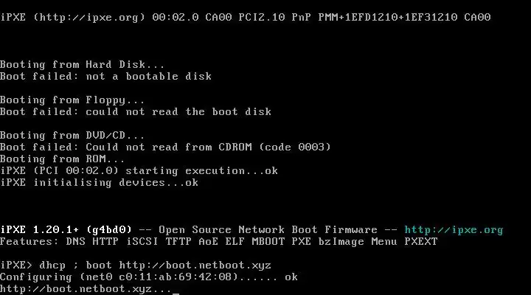Click the 'starting execution...ok' line
The width and height of the screenshot is (531, 295).
click(201, 170)
